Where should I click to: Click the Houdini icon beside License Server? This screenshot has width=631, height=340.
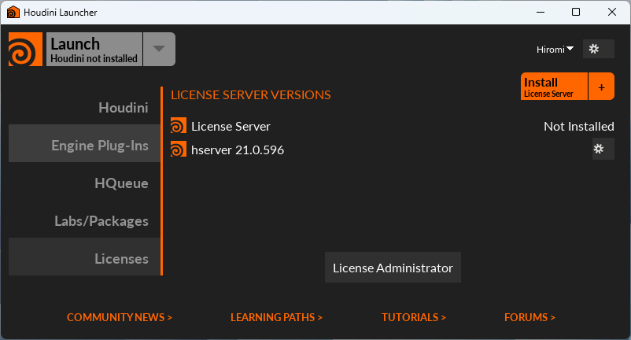(x=179, y=126)
